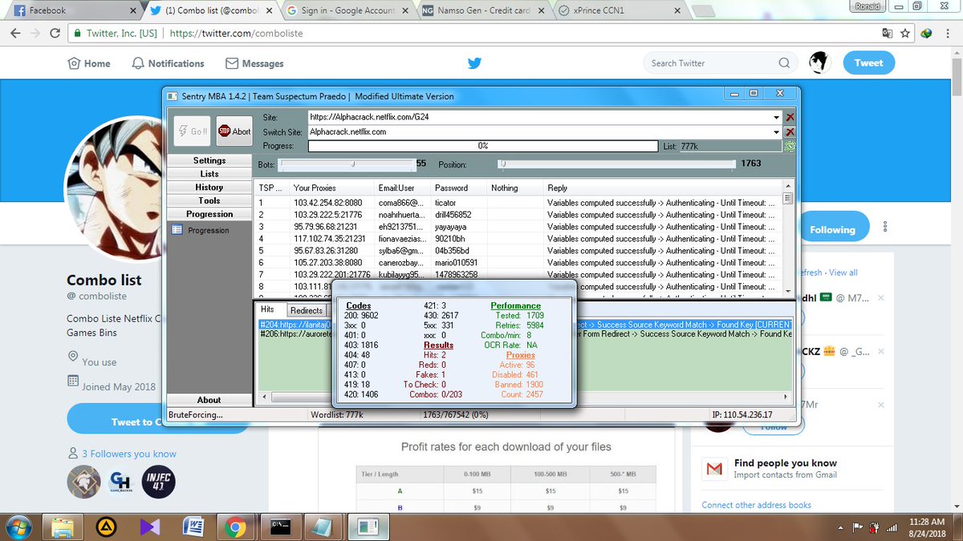Click the Email:User column header
This screenshot has height=541, width=963.
click(x=404, y=188)
